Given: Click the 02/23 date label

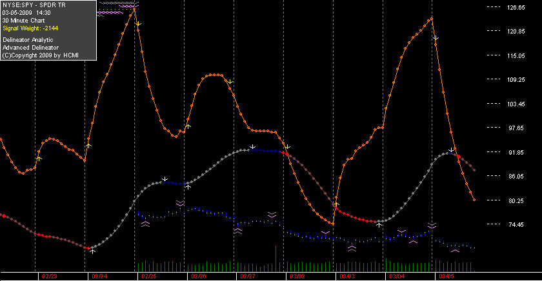Looking at the screenshot, I should (50, 276).
